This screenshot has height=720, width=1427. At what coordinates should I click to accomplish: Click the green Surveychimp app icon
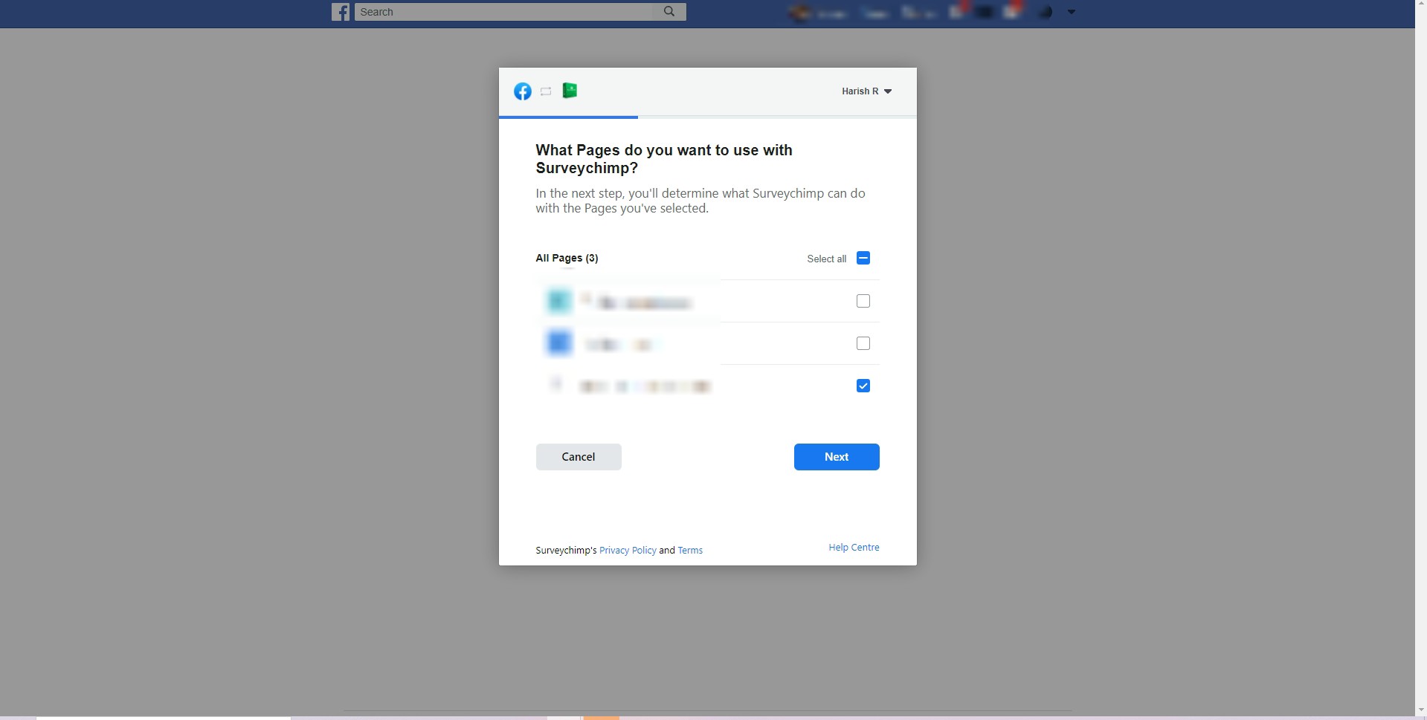coord(570,91)
